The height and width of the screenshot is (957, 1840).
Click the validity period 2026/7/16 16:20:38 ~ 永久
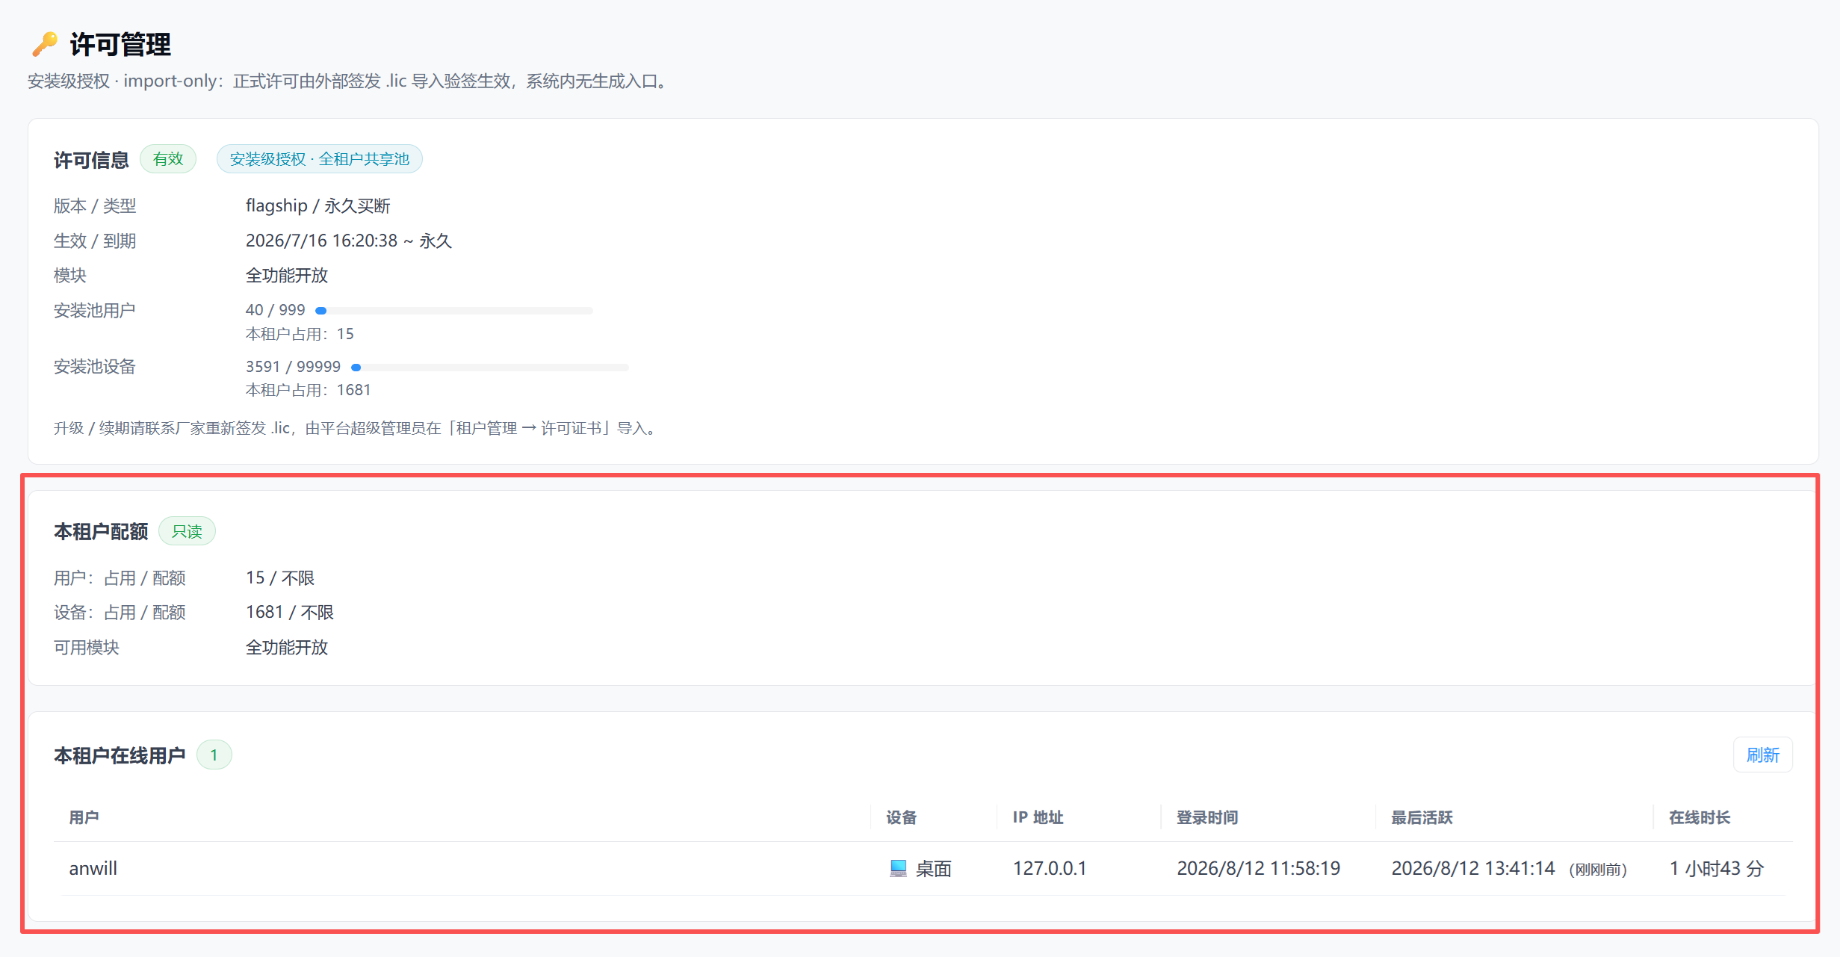(x=349, y=241)
